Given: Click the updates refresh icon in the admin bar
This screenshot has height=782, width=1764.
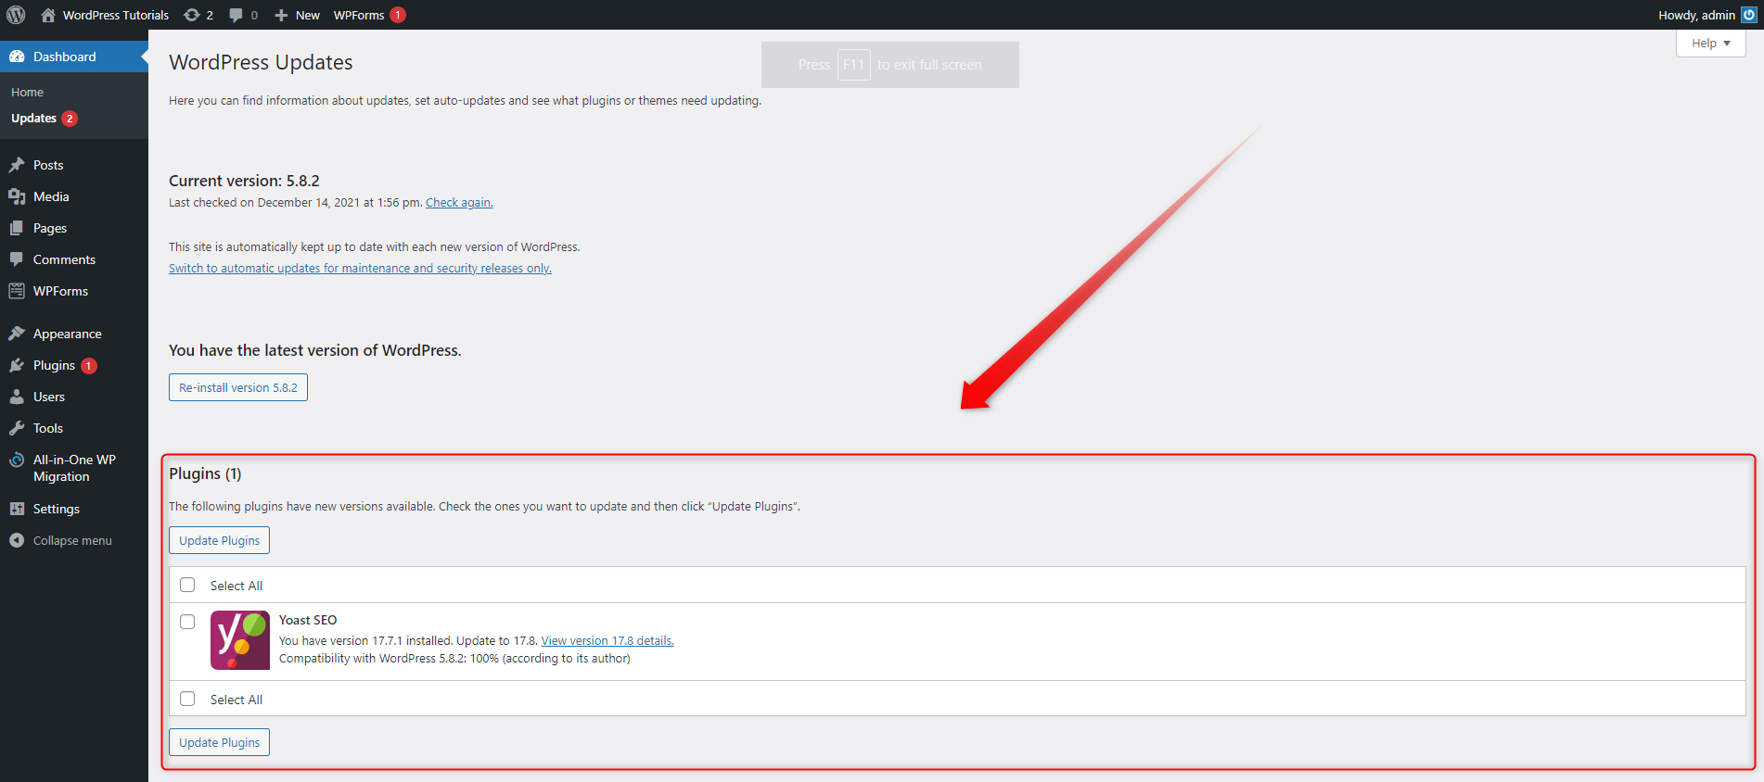Looking at the screenshot, I should pyautogui.click(x=192, y=15).
